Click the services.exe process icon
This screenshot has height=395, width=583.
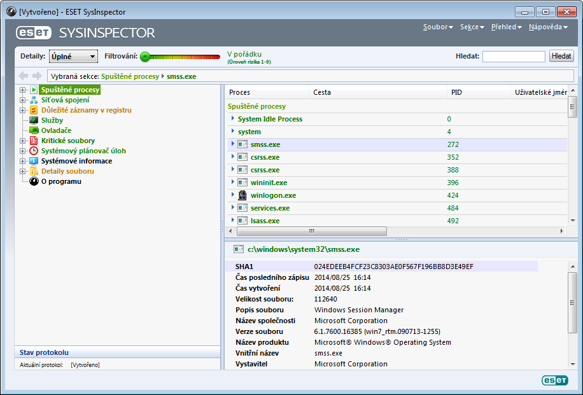[242, 208]
